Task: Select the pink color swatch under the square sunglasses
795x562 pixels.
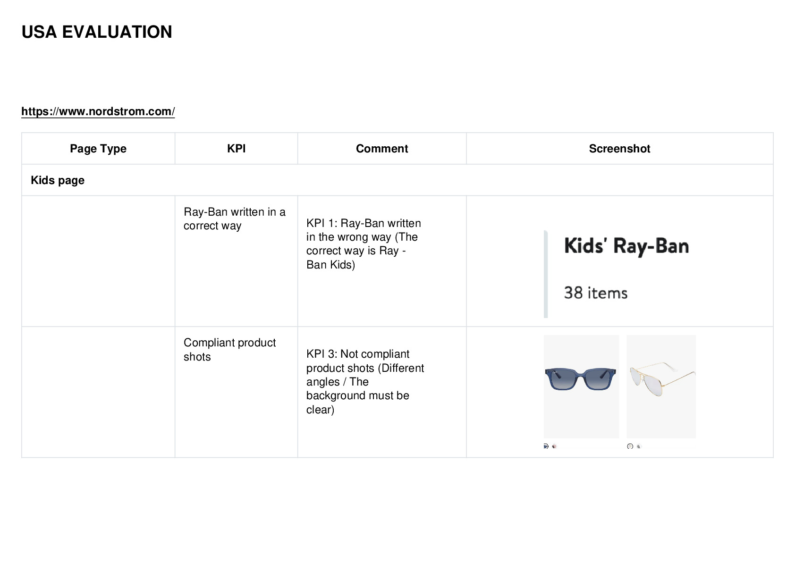Action: [555, 446]
